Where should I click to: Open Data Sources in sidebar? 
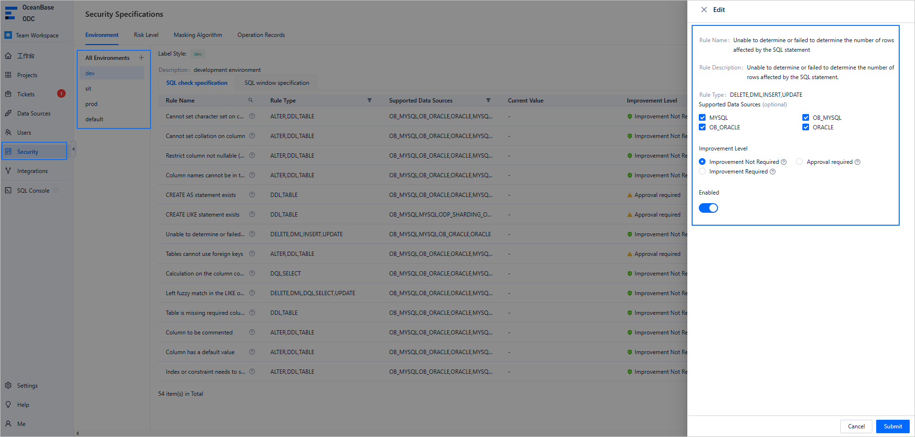(34, 114)
